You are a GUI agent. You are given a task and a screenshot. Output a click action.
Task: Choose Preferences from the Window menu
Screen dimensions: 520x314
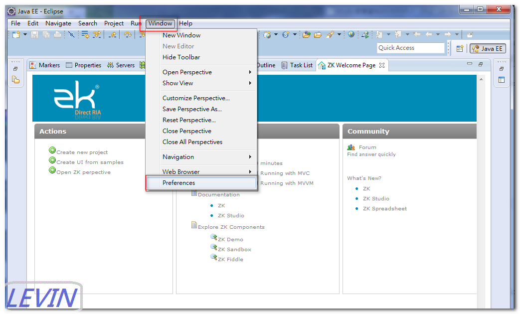[x=201, y=183]
